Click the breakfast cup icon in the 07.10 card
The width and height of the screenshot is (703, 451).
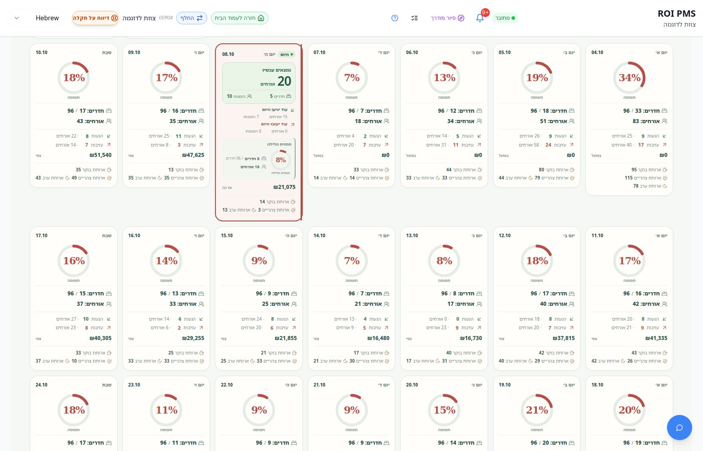click(x=387, y=170)
